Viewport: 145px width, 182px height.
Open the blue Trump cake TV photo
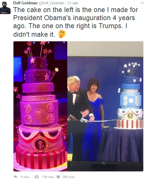tap(105, 106)
